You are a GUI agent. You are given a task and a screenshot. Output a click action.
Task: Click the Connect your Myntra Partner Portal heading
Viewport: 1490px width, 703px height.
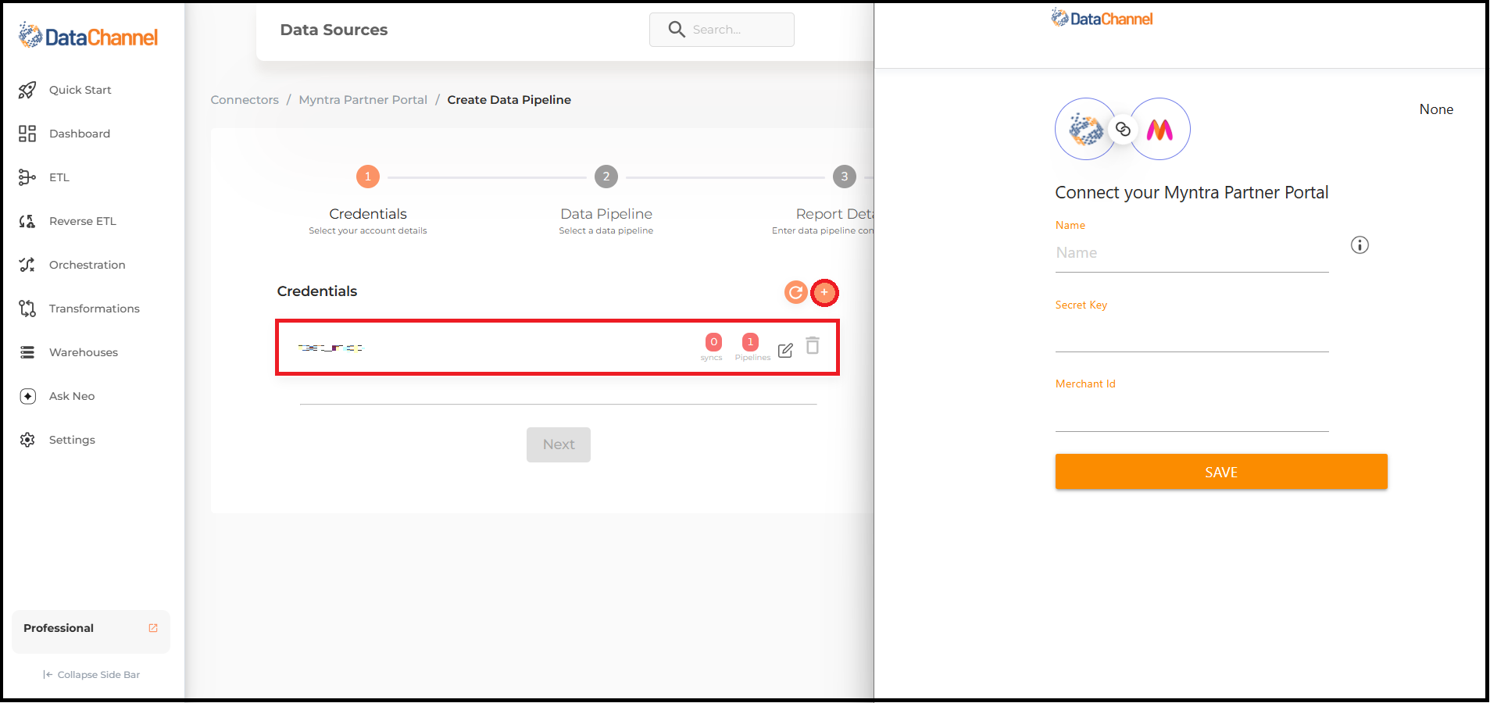tap(1192, 193)
